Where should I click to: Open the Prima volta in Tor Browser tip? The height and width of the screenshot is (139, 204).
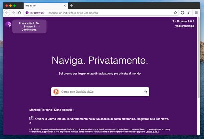[x=29, y=26]
